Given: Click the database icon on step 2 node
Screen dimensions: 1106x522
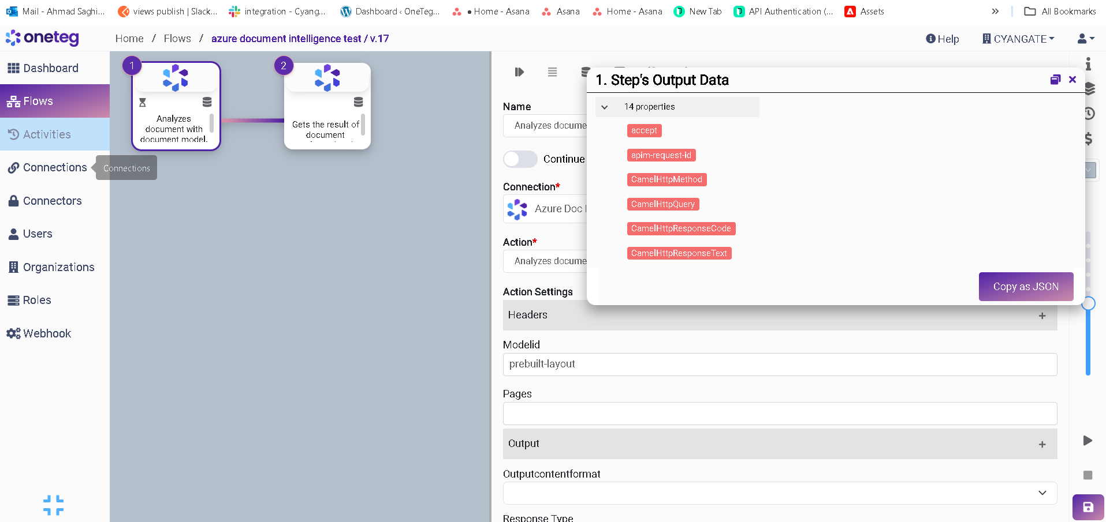Looking at the screenshot, I should pyautogui.click(x=358, y=102).
